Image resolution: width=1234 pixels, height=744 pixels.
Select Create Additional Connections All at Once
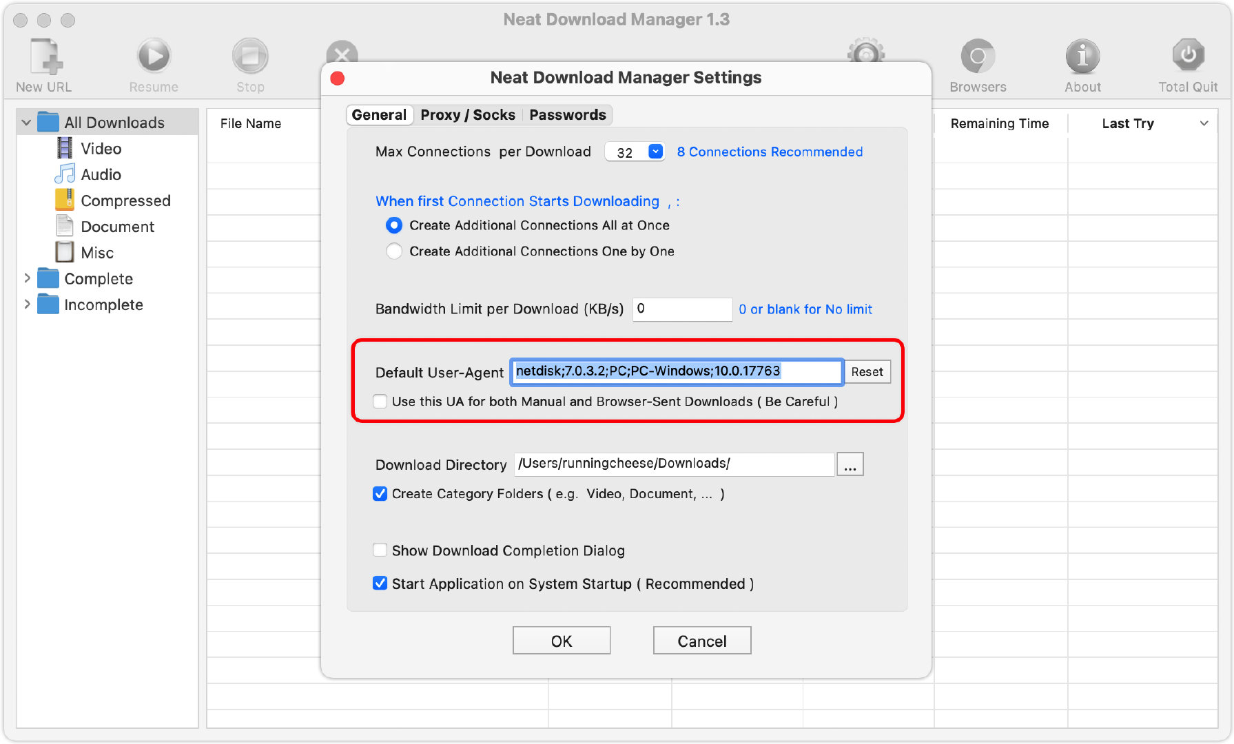tap(394, 225)
